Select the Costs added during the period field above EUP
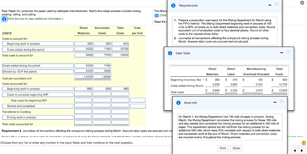This screenshot has height=154, width=307. click(x=38, y=66)
